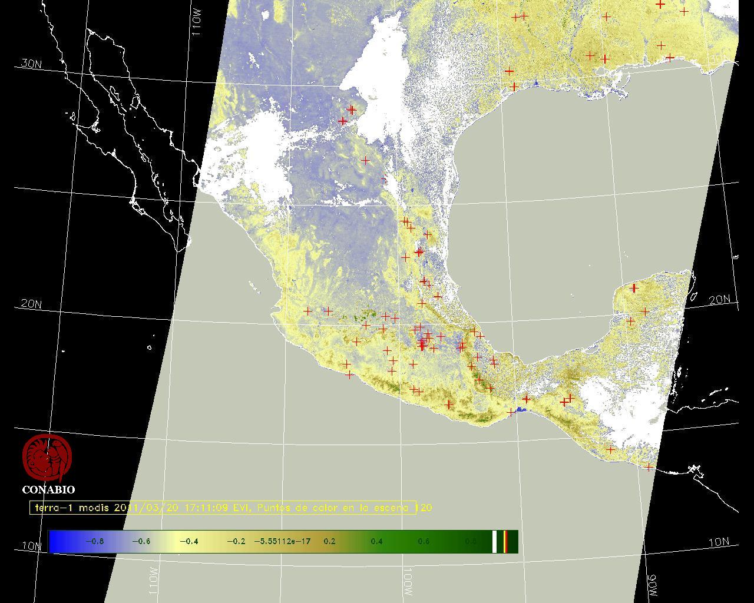Click the -0.8 value on color scale
The image size is (754, 603).
pyautogui.click(x=94, y=541)
